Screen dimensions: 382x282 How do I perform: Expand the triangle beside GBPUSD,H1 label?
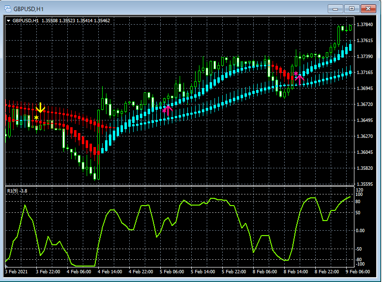(8, 20)
